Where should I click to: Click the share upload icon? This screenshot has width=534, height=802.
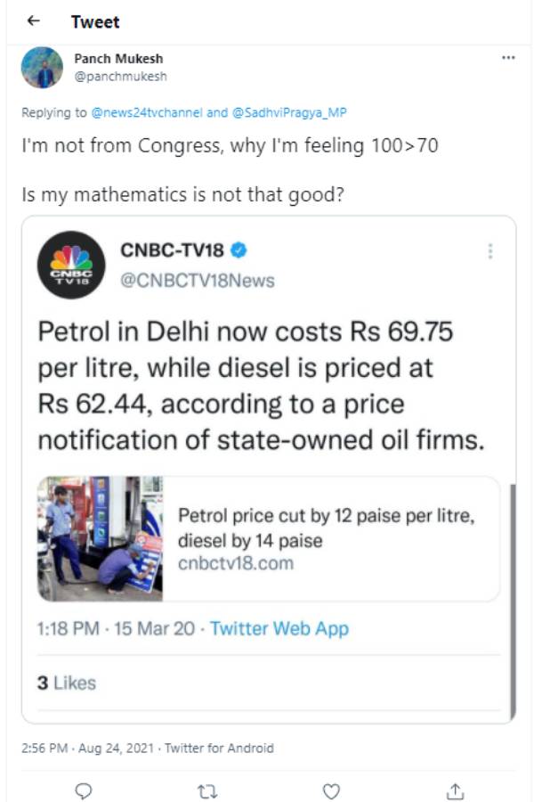click(x=455, y=790)
